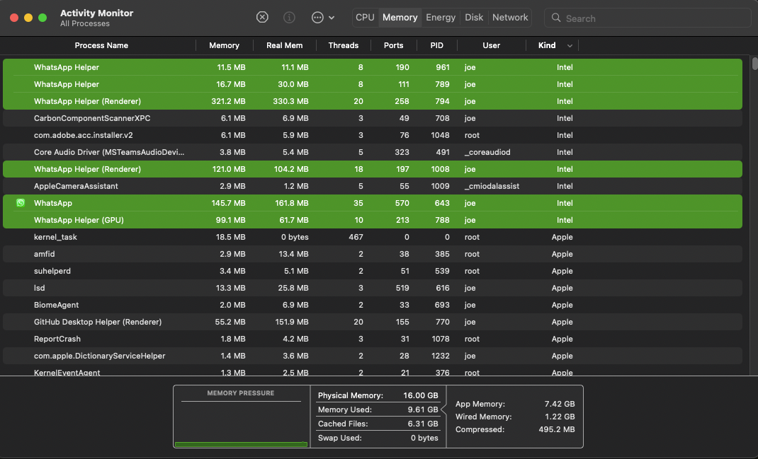
Task: Select GitHub Desktop Helper (Renderer) process
Action: 372,322
